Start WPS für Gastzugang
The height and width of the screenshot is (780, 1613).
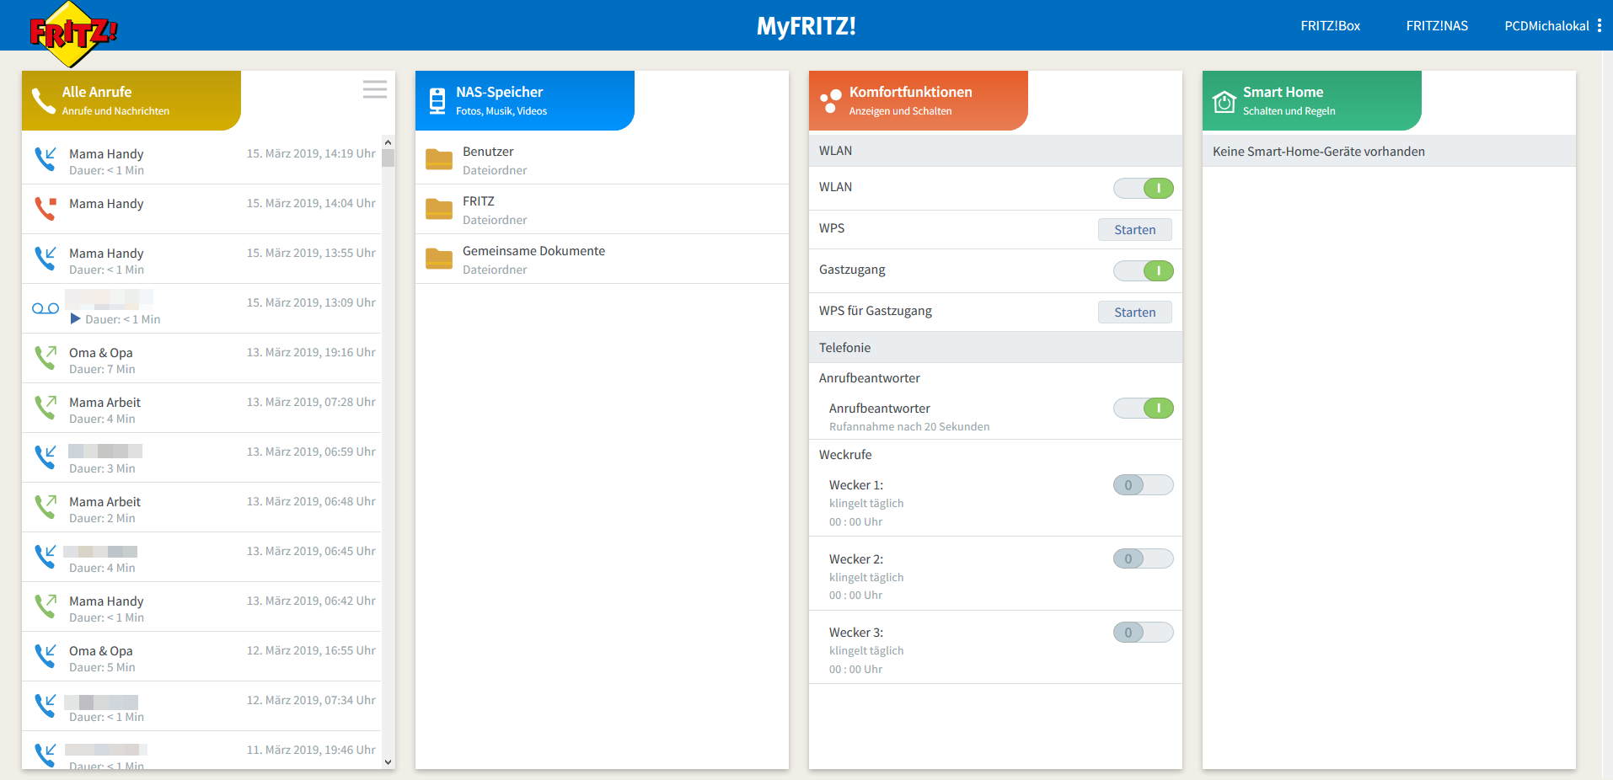pyautogui.click(x=1134, y=313)
